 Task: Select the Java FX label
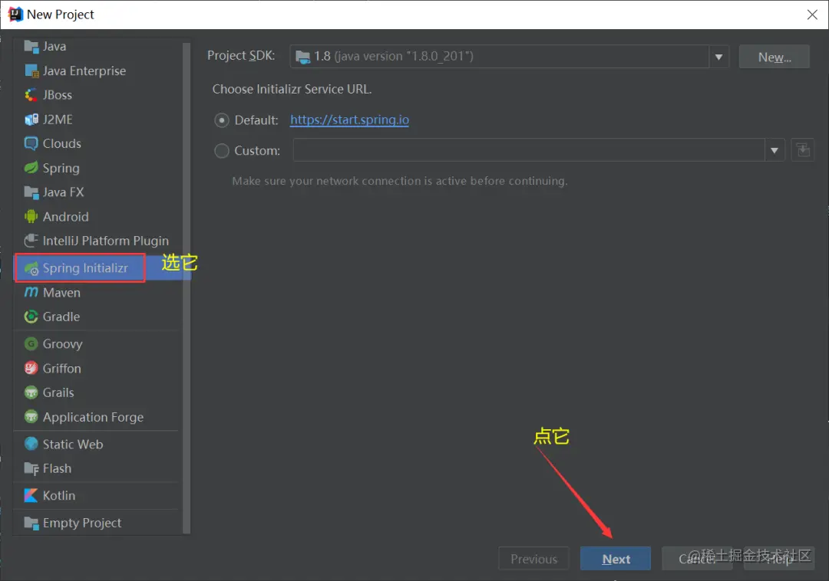click(63, 192)
